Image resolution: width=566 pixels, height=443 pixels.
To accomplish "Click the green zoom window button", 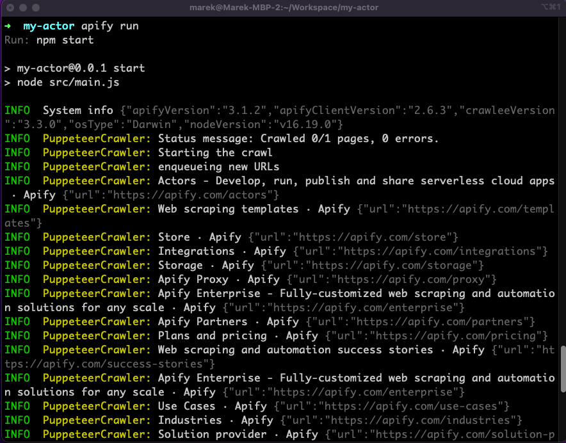I will [37, 8].
